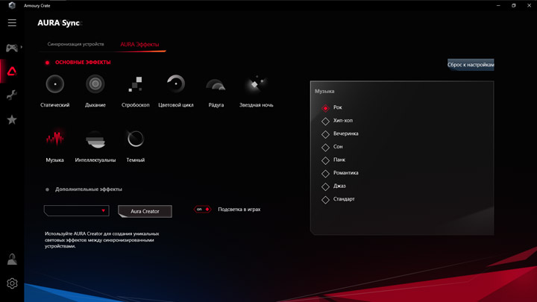Open the Settings gear icon in the sidebar
This screenshot has width=537, height=302.
12,283
